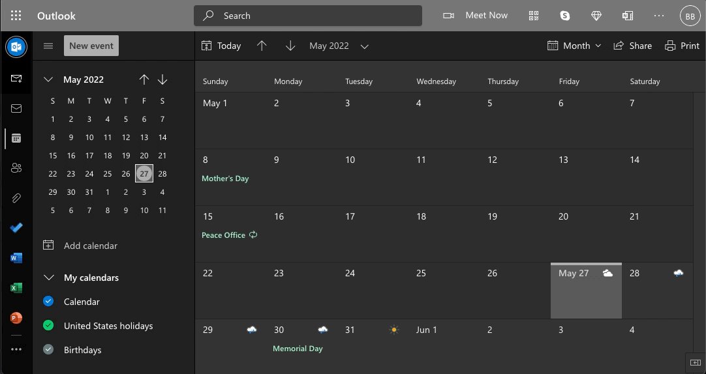Click the Outlook logo icon in sidebar
The width and height of the screenshot is (706, 374).
pyautogui.click(x=16, y=47)
